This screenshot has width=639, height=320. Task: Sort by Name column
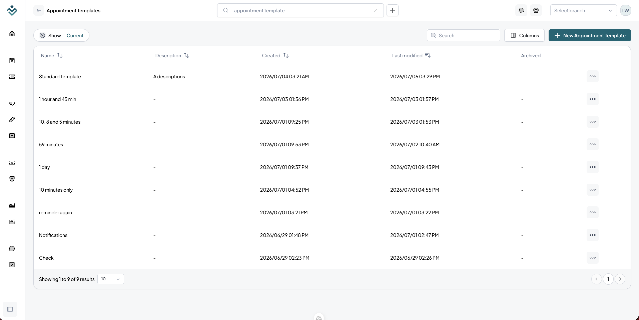(x=52, y=55)
